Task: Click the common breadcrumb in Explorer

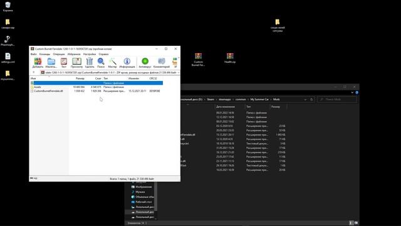Action: (241, 99)
